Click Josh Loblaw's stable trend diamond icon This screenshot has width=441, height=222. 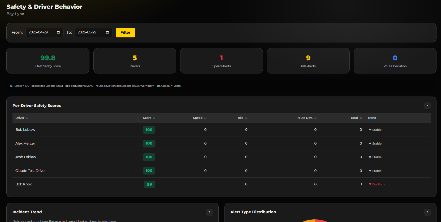coord(370,157)
